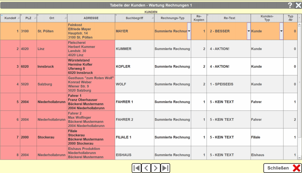
Task: Open the Kunden-Typ dropdown for MAYER
Action: pos(281,31)
